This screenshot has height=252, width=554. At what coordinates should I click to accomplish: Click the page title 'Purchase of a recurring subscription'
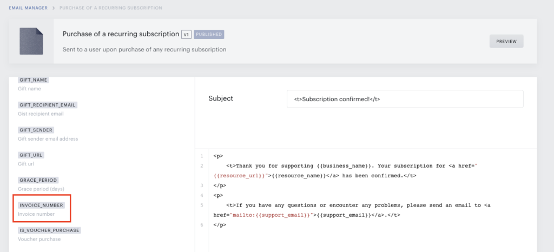point(121,34)
